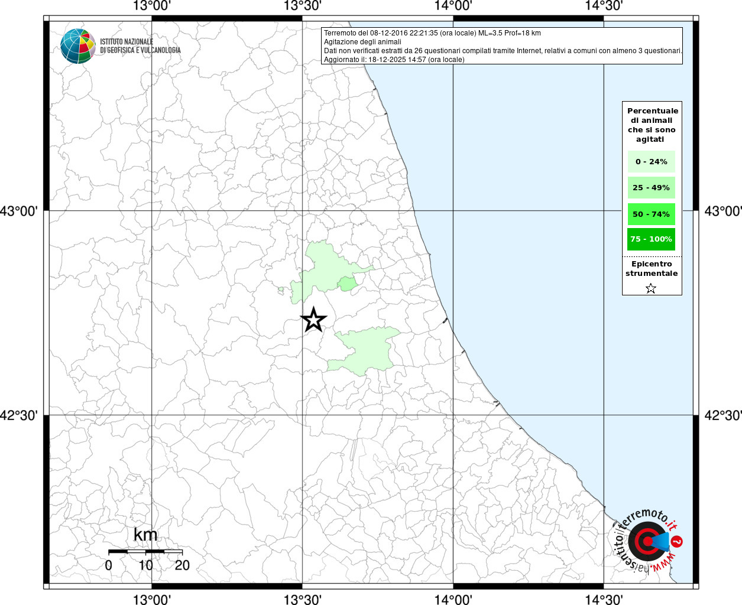Click the small star in the legend
Image resolution: width=742 pixels, height=605 pixels.
[650, 288]
